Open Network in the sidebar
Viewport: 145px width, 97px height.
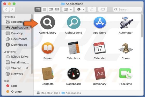tap(16, 74)
